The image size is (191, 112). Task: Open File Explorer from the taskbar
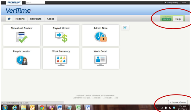point(24,107)
